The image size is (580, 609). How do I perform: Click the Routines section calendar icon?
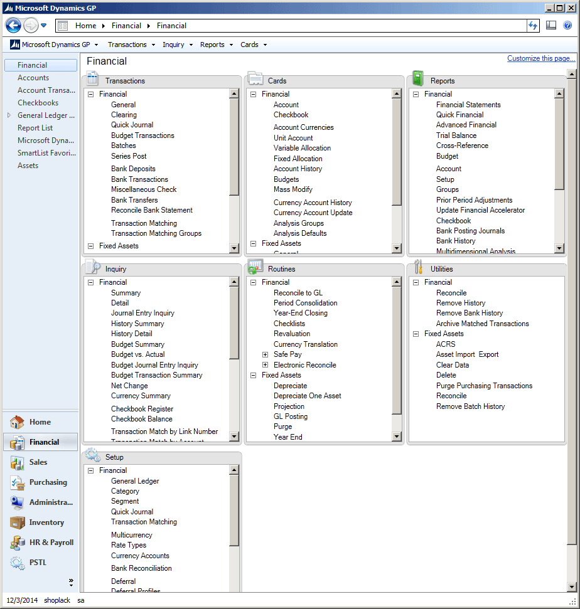255,267
